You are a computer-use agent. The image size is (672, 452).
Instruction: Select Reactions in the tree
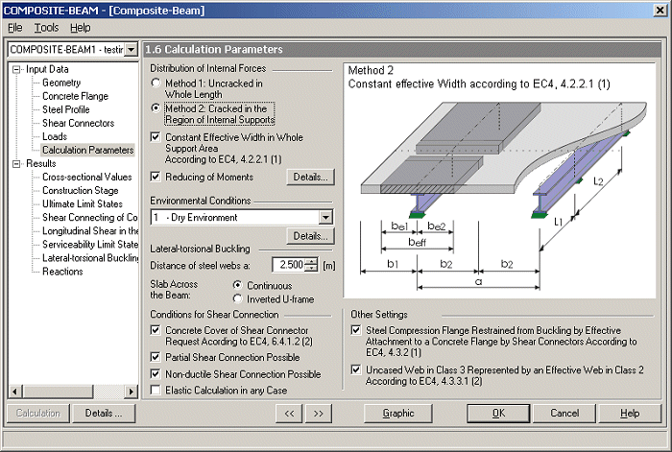pyautogui.click(x=62, y=272)
